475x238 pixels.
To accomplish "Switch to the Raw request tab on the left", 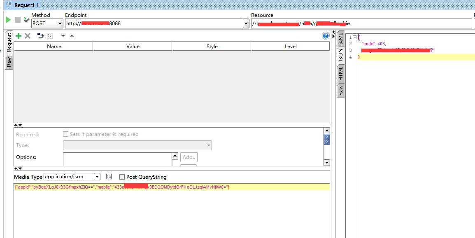I will coord(9,62).
